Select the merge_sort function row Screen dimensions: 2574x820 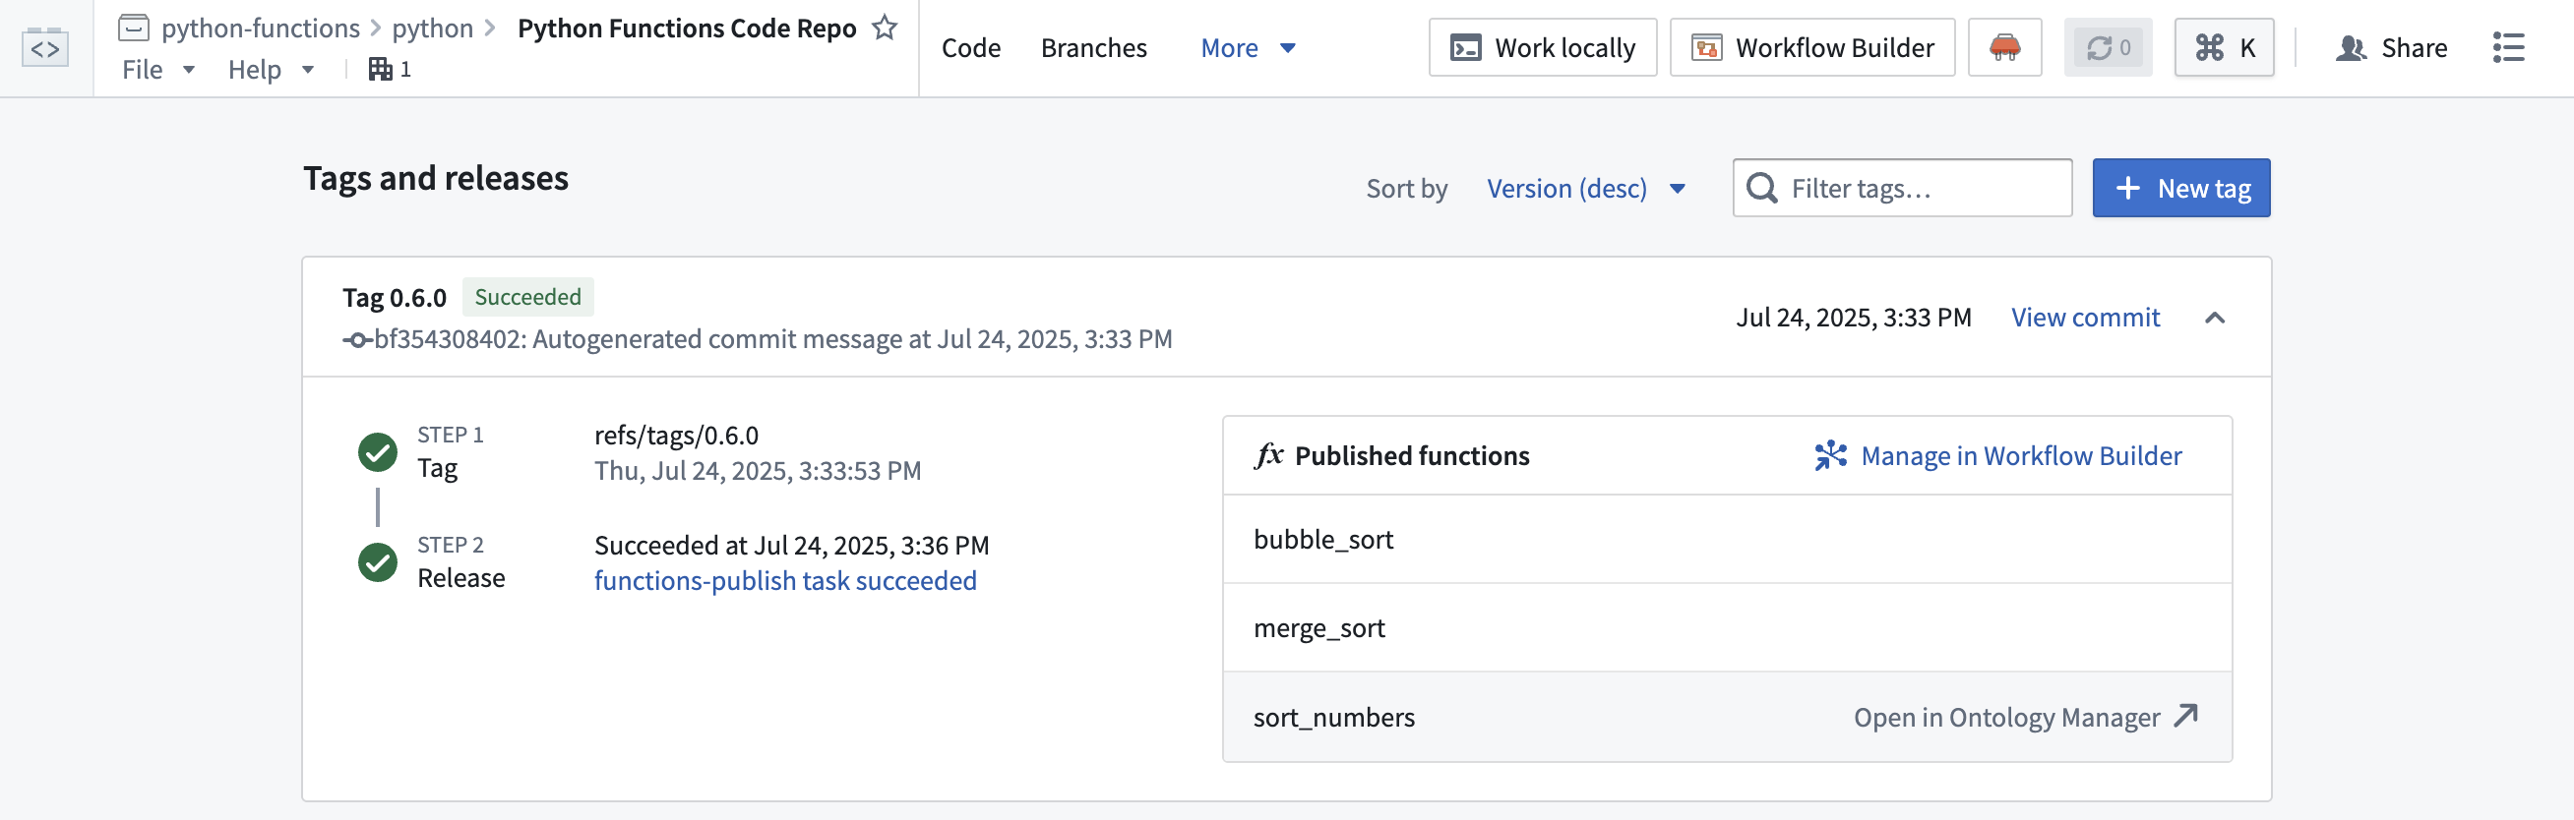(x=1727, y=628)
